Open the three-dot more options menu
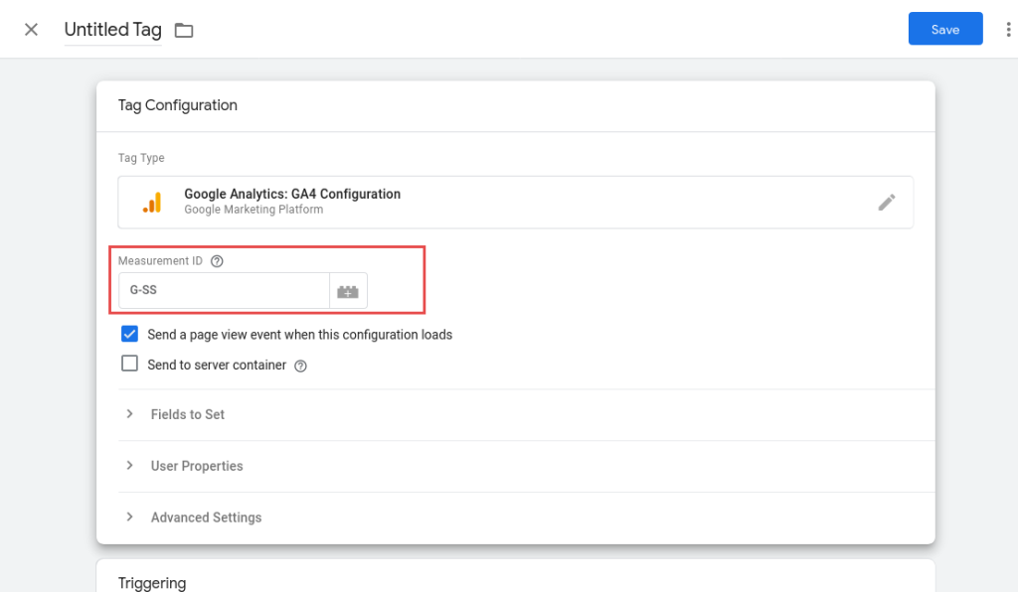1018x592 pixels. click(1008, 30)
